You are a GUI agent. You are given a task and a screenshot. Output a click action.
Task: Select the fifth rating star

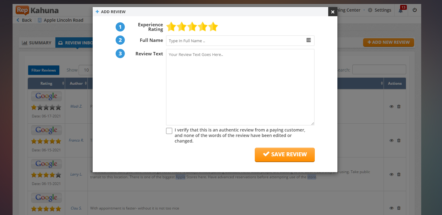(213, 27)
